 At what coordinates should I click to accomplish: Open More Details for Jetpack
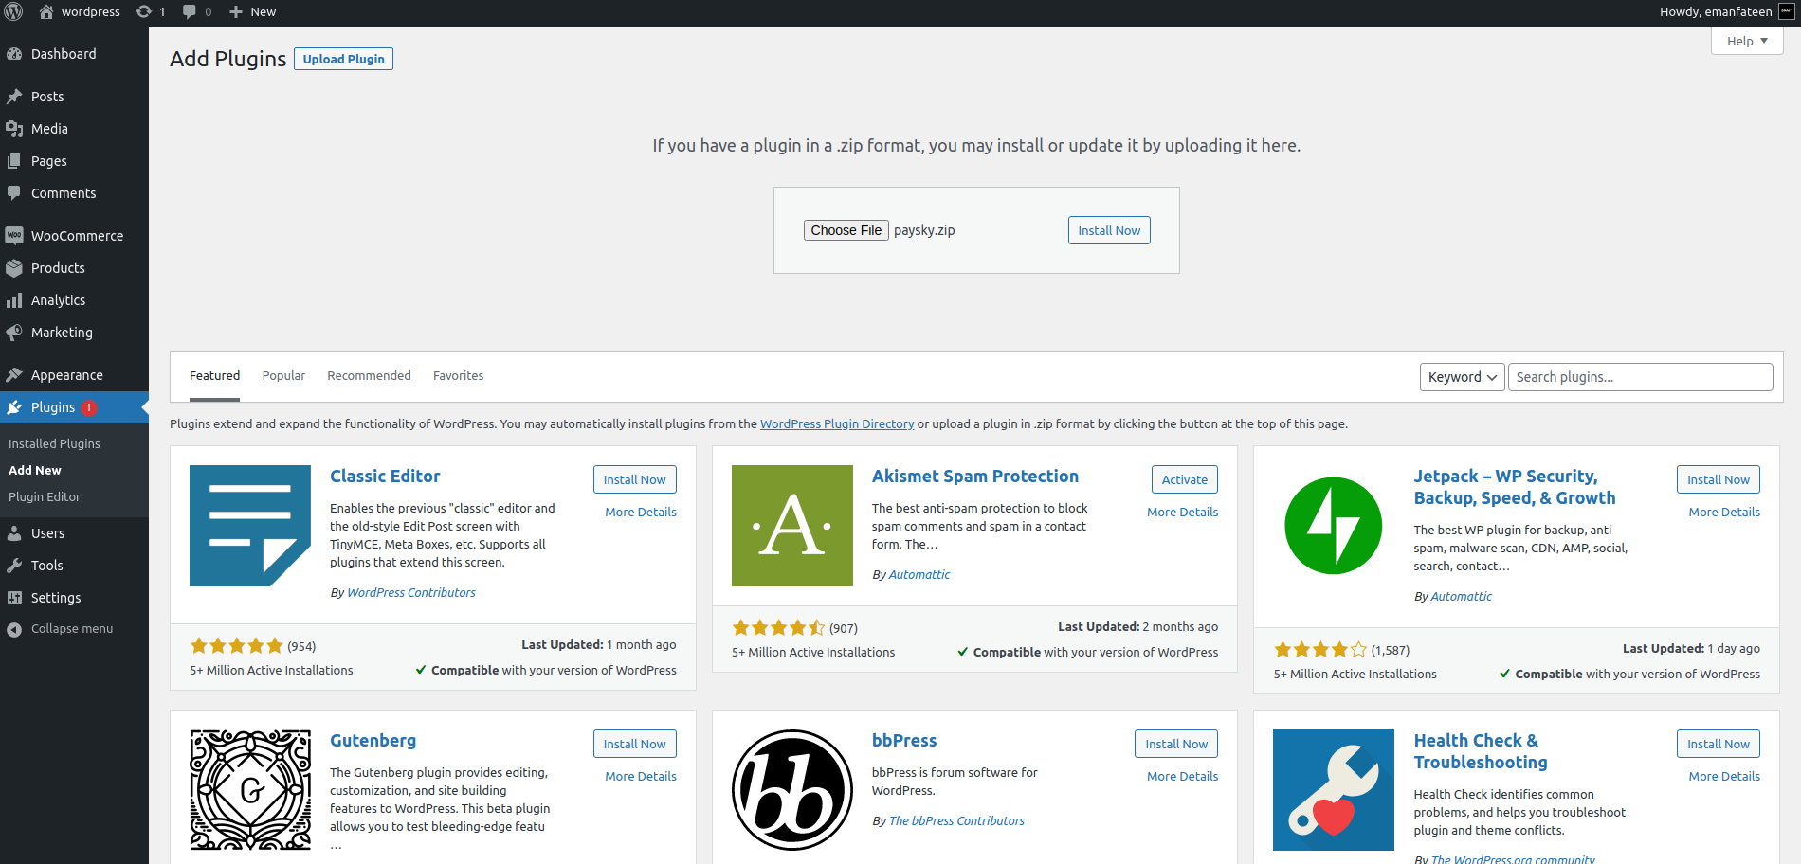point(1724,512)
